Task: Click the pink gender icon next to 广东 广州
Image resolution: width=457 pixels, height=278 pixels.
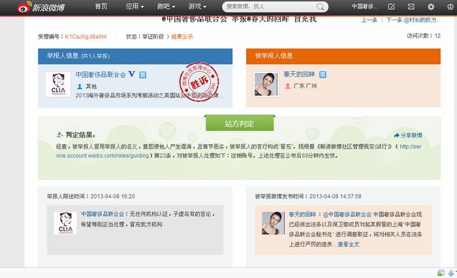Action: 288,86
